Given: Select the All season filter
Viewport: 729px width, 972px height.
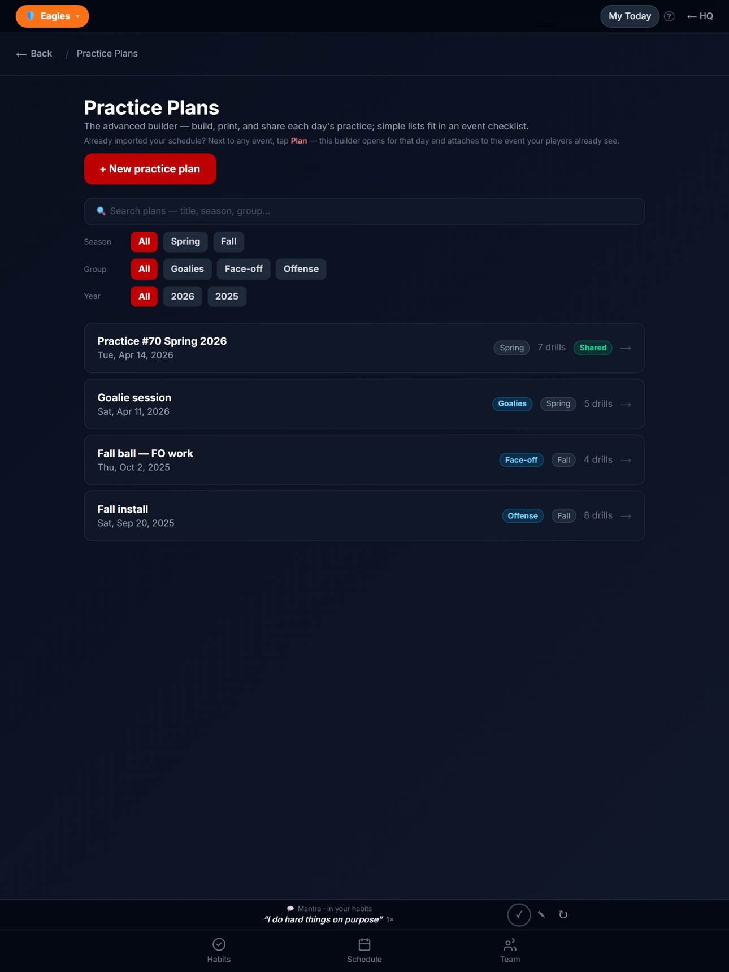Looking at the screenshot, I should coord(144,241).
